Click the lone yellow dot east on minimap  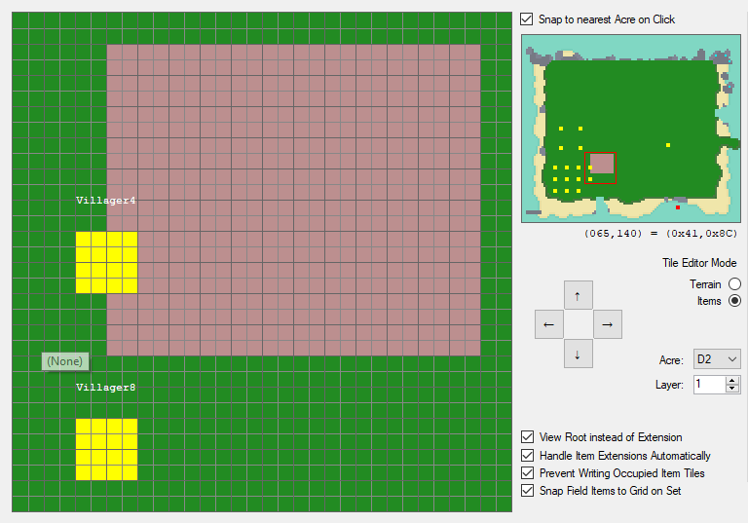(668, 145)
